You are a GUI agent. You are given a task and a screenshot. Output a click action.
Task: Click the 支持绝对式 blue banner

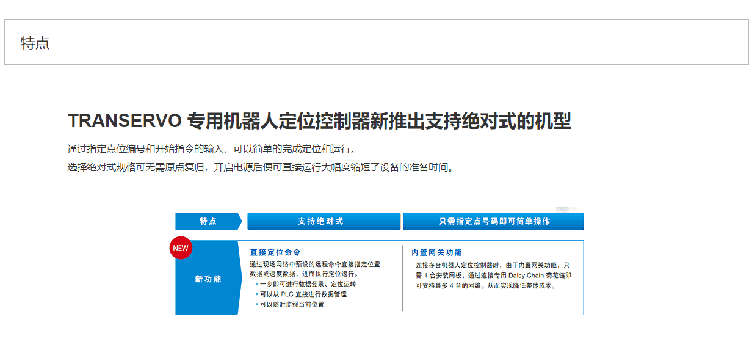(x=324, y=221)
